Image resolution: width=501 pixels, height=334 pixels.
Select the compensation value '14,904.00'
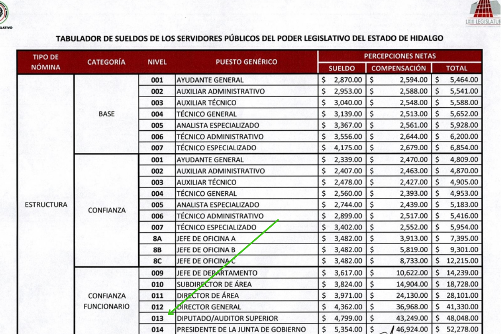[412, 284]
